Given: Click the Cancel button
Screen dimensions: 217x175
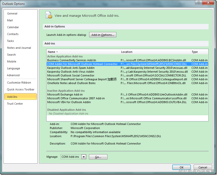Looking at the screenshot, I should (203, 167).
